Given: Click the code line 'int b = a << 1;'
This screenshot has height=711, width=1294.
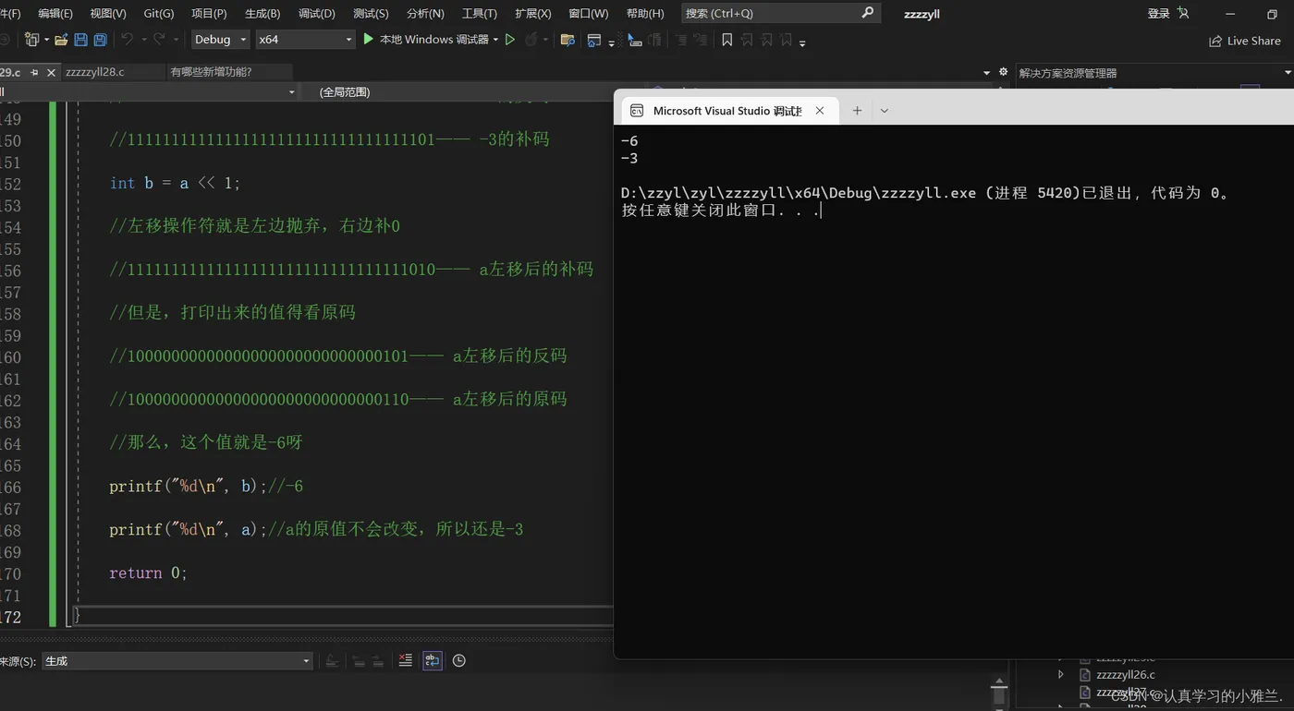Looking at the screenshot, I should pyautogui.click(x=175, y=183).
